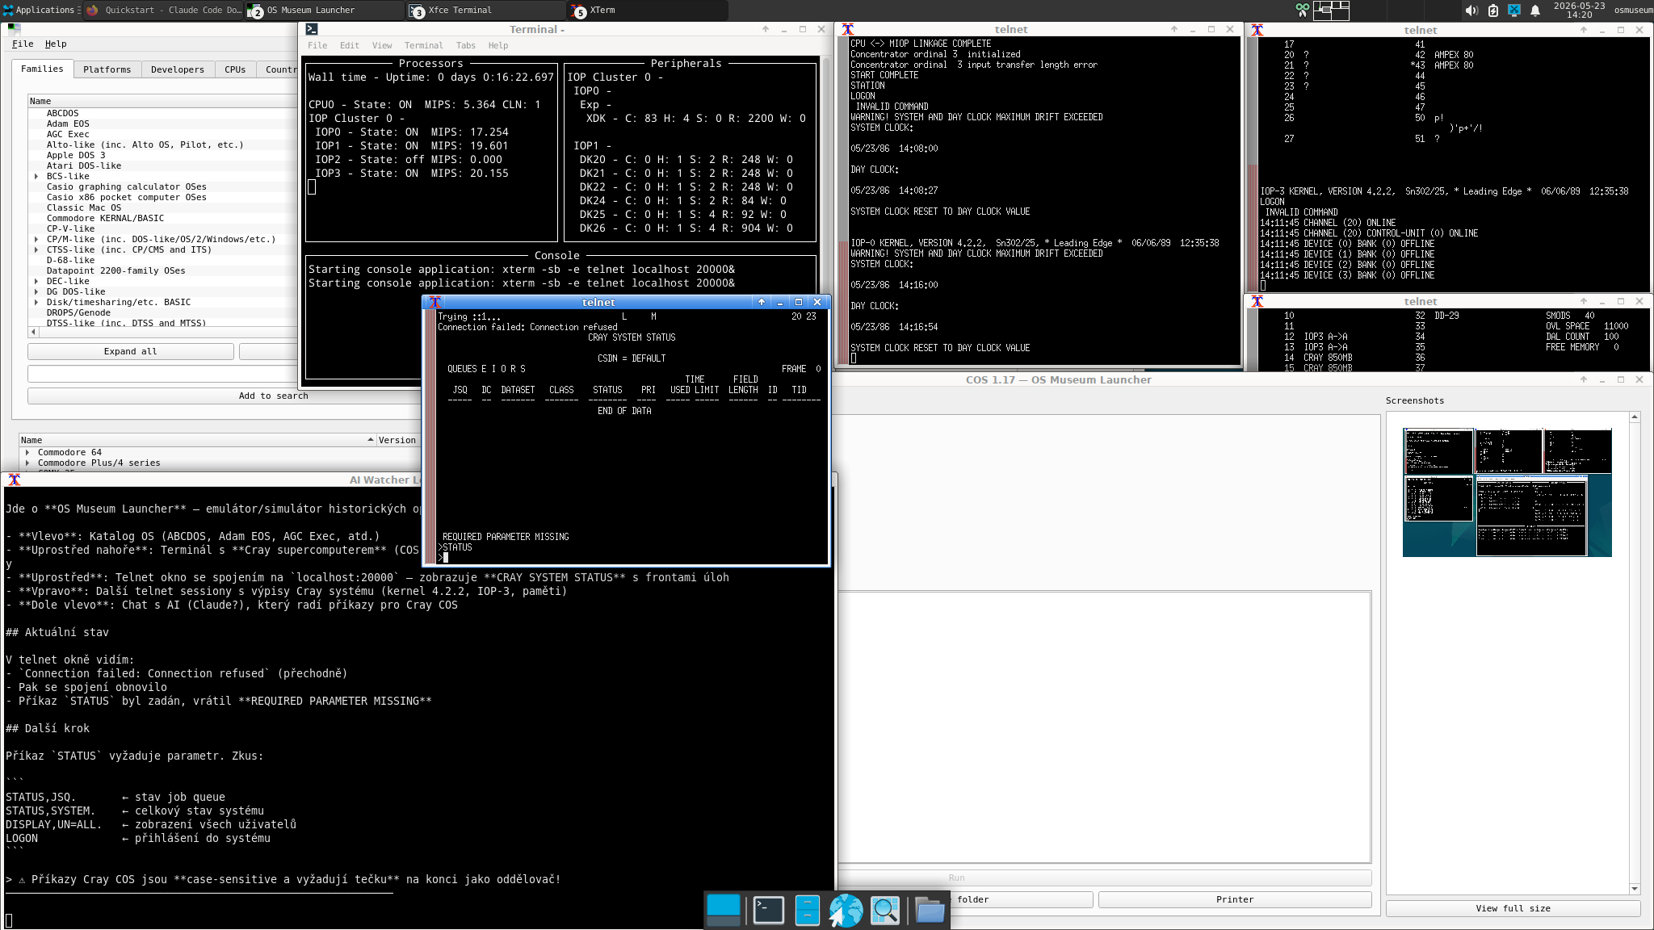This screenshot has height=930, width=1654.
Task: Launch the web browser globe icon in dock
Action: pyautogui.click(x=846, y=910)
